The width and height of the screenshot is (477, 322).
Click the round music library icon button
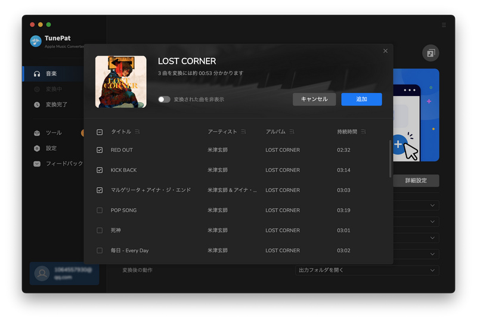point(430,53)
